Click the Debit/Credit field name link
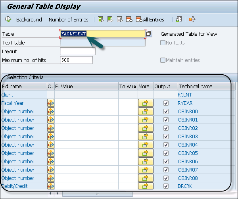238x199 pixels. (14, 186)
